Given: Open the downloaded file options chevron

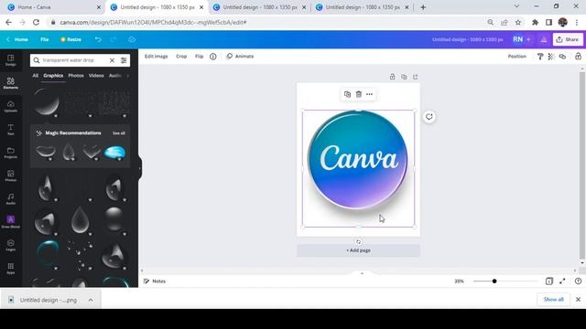Looking at the screenshot, I should [91, 300].
